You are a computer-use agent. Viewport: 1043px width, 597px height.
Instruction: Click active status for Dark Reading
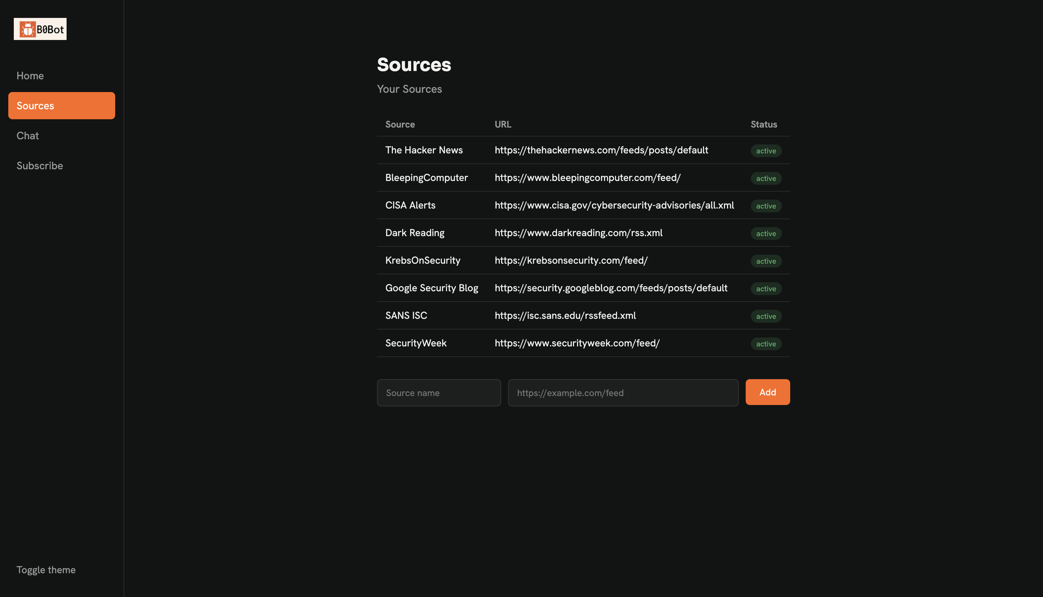[766, 234]
